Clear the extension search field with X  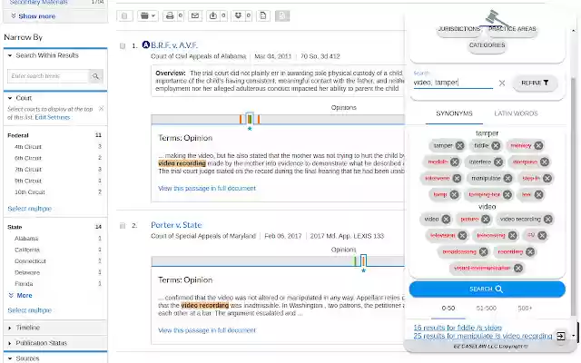[x=502, y=83]
